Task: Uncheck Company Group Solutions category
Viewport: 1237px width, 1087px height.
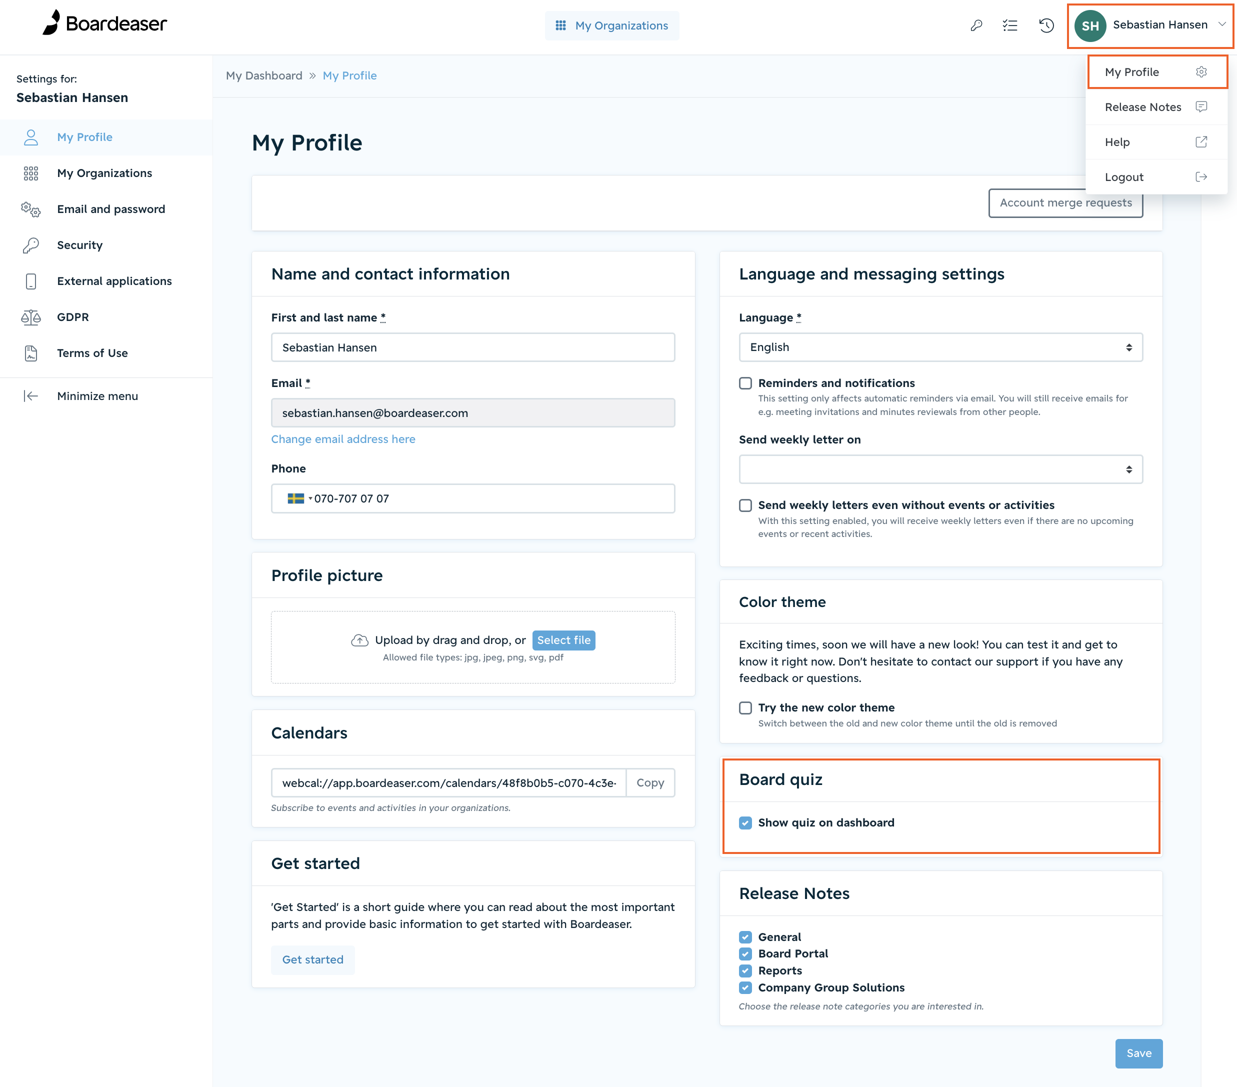Action: [x=745, y=987]
